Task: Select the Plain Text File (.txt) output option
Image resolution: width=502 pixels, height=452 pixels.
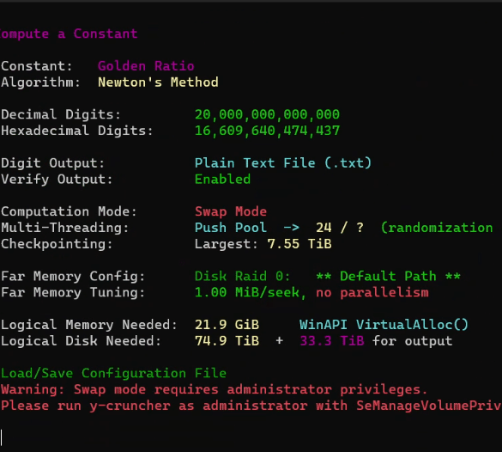Action: [x=283, y=163]
